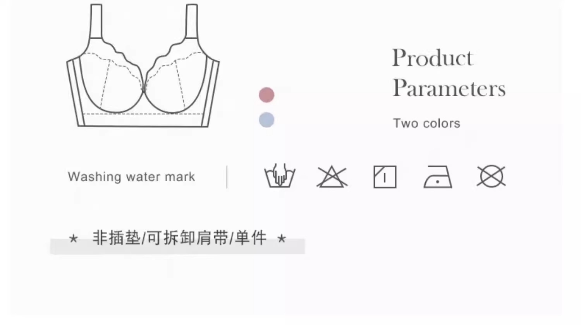Click the gray highlight bar under Chinese text
The width and height of the screenshot is (581, 325).
(177, 247)
